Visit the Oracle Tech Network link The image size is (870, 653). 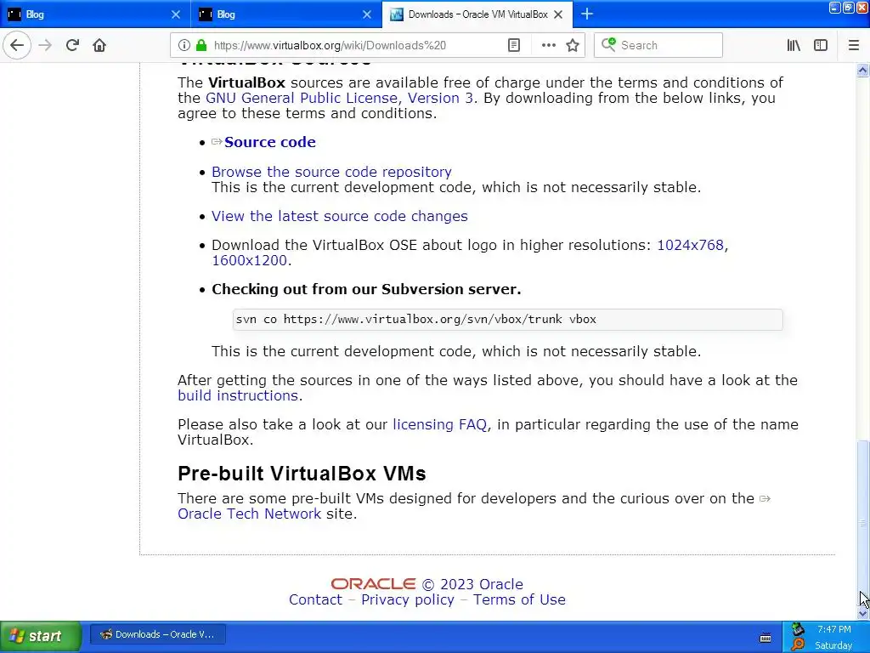click(249, 514)
